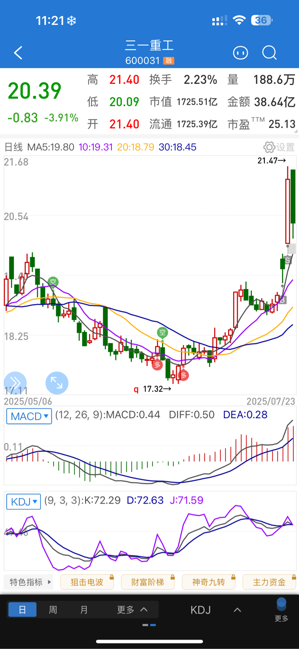Open the KDJ indicator dropdown box
The height and width of the screenshot is (649, 299).
point(23,502)
